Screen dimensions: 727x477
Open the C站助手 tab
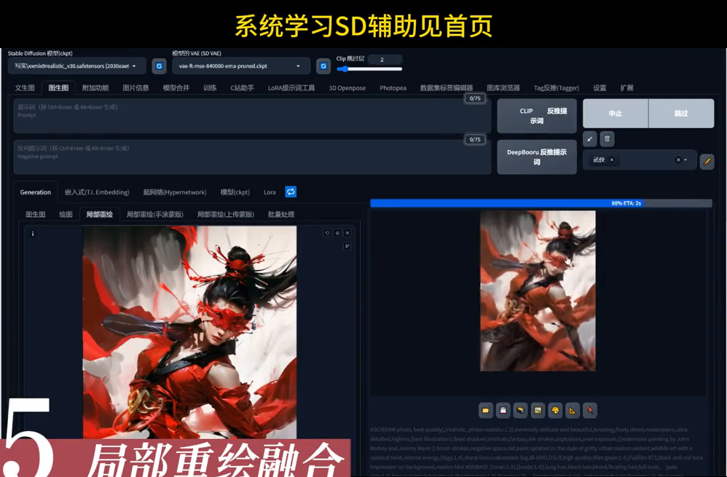click(x=242, y=87)
